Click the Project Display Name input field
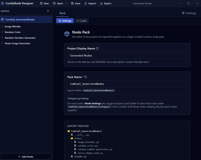Viewport: 201px width, 160px height. [x=127, y=55]
